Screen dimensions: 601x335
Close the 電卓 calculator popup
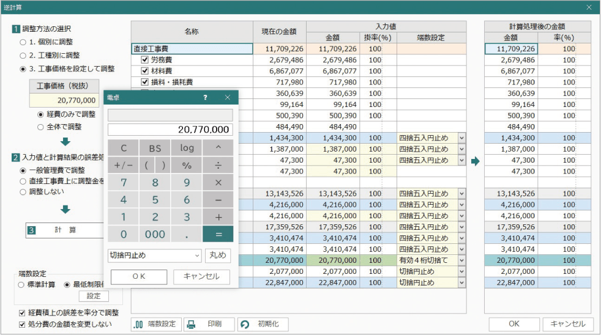tap(228, 98)
